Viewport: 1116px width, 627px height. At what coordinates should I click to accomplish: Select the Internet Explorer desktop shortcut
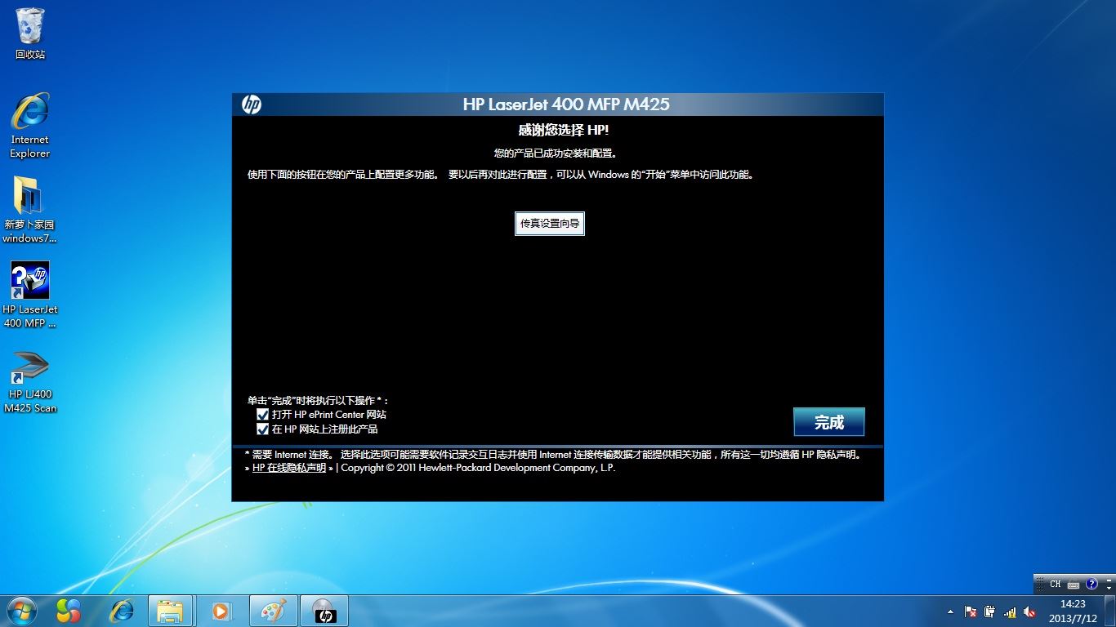[x=30, y=126]
